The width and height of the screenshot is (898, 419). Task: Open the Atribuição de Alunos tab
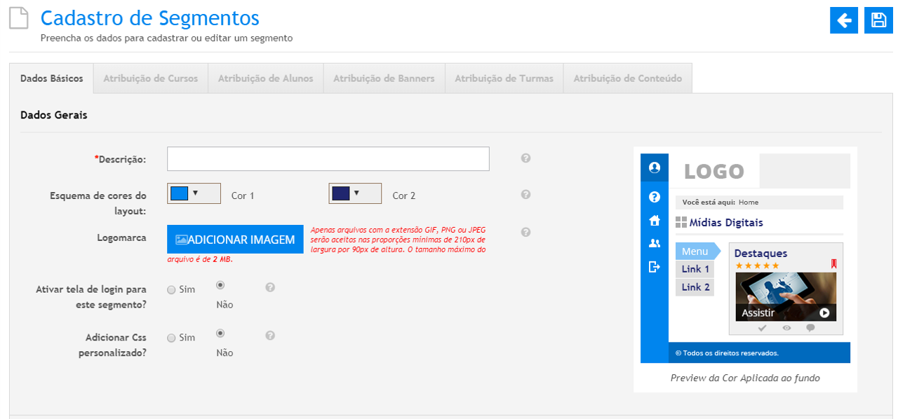265,78
